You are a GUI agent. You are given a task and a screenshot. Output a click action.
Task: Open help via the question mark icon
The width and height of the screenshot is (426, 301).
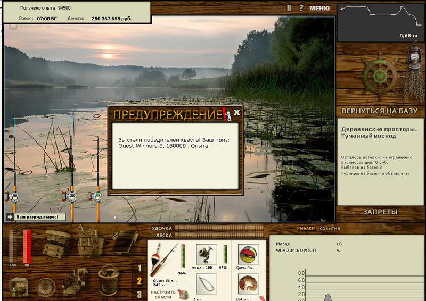[x=301, y=8]
